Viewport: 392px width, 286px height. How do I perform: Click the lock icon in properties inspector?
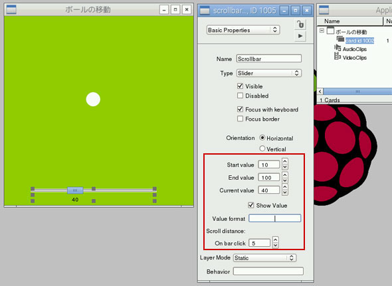(300, 25)
